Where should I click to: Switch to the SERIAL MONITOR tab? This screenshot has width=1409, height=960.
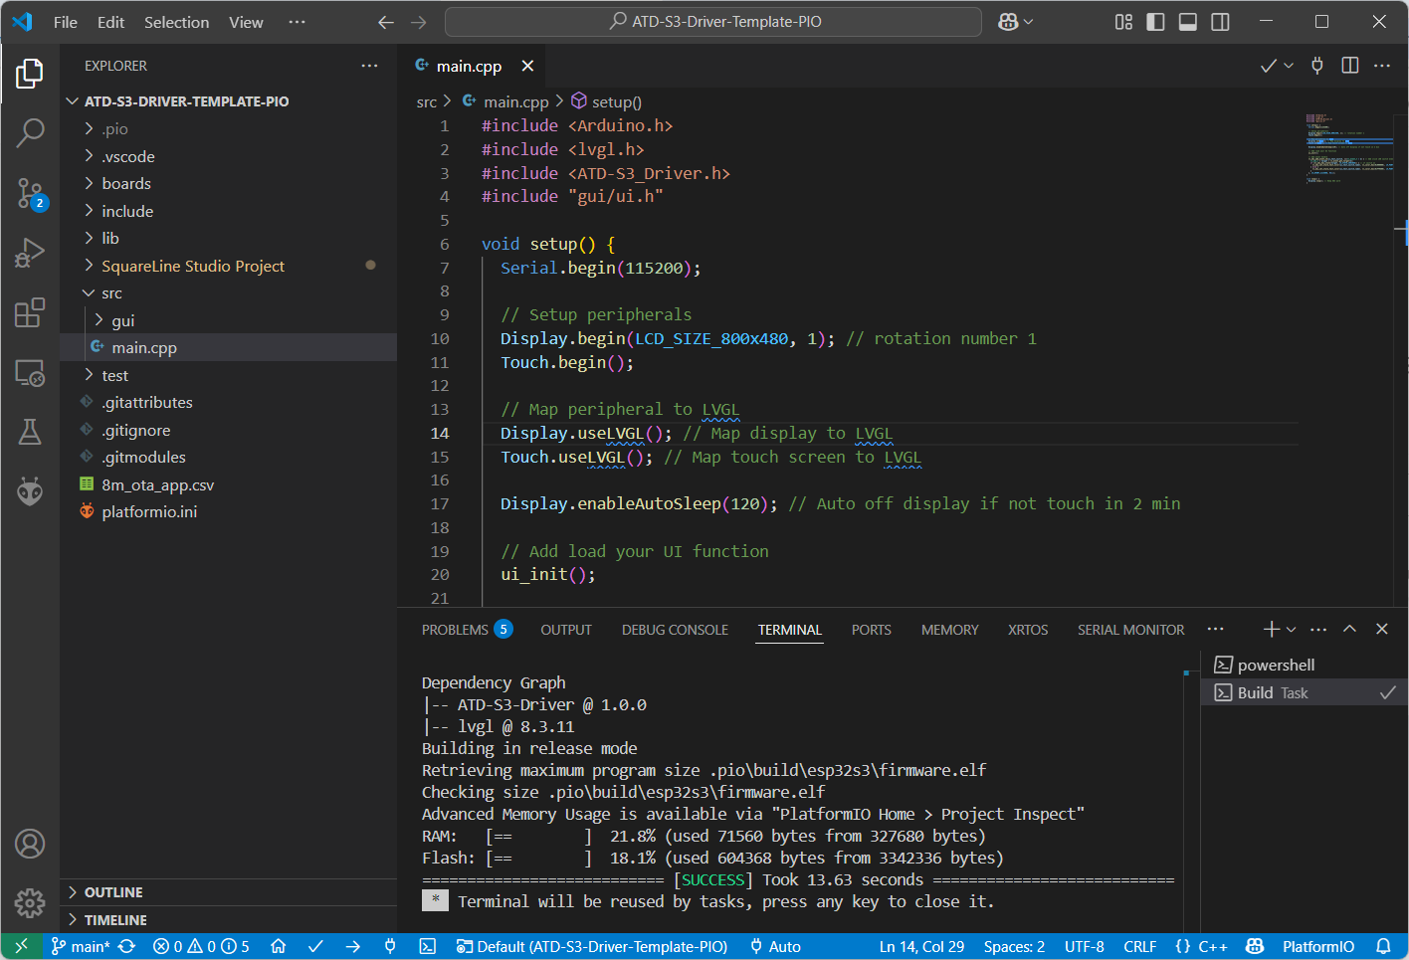click(x=1130, y=630)
